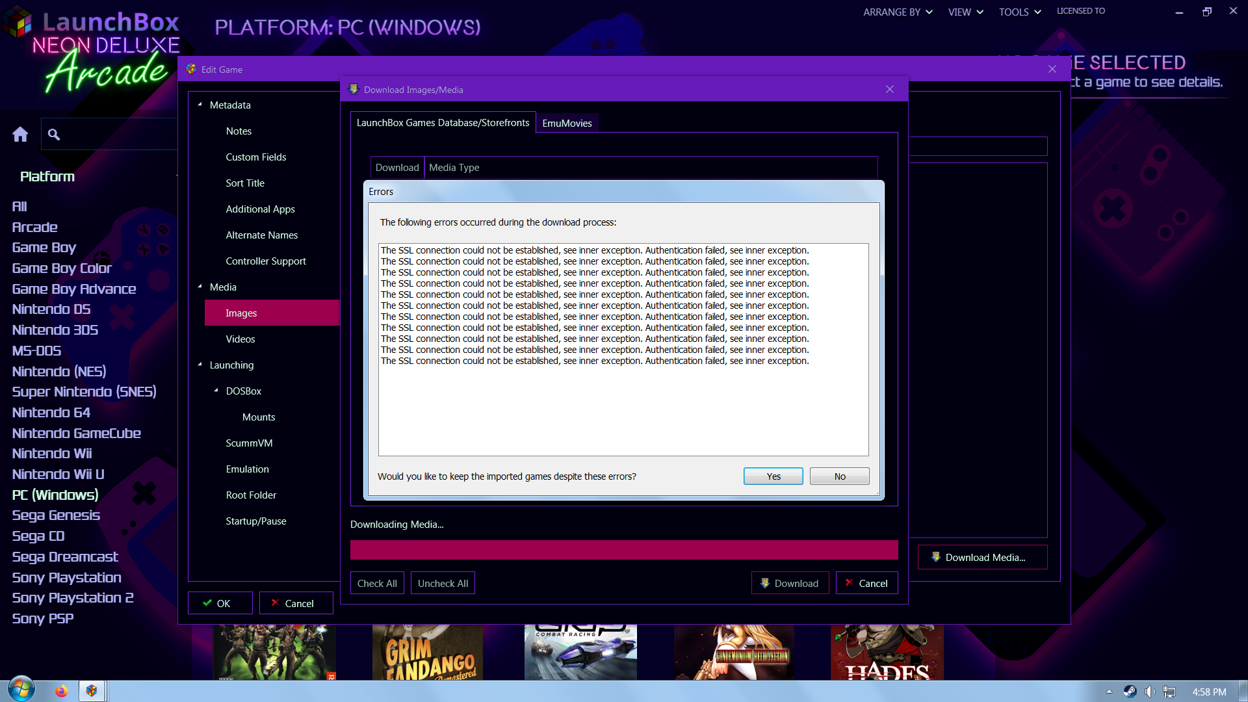1248x702 pixels.
Task: Click the Home icon in the sidebar
Action: tap(20, 135)
